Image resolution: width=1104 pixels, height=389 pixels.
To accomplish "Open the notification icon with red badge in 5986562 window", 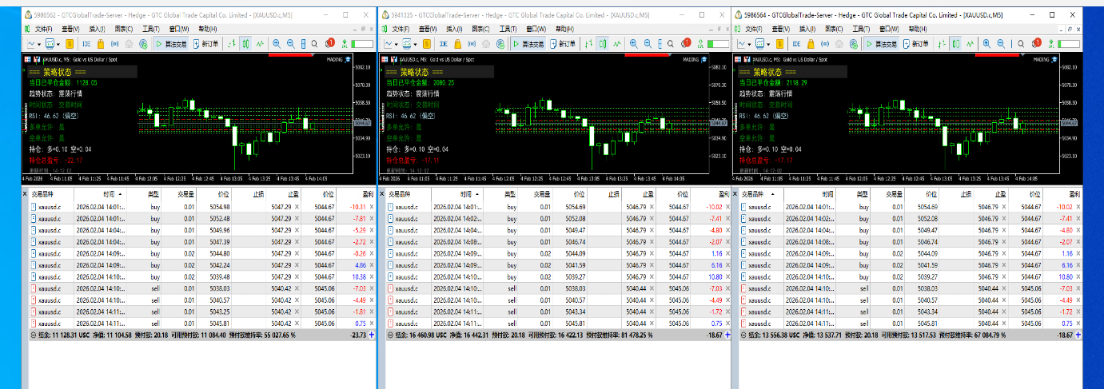I will [x=329, y=43].
